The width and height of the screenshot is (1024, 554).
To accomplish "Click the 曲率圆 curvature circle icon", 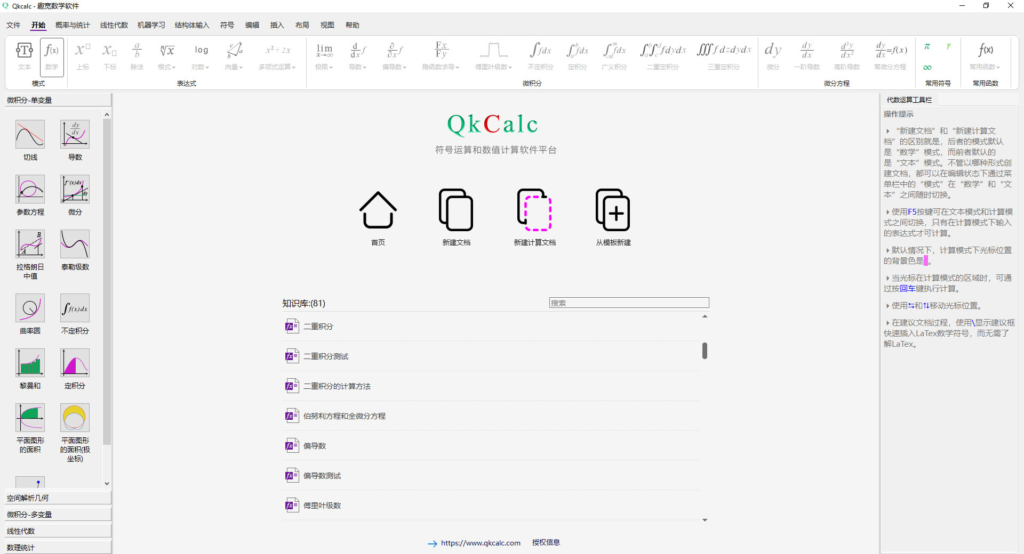I will [30, 308].
